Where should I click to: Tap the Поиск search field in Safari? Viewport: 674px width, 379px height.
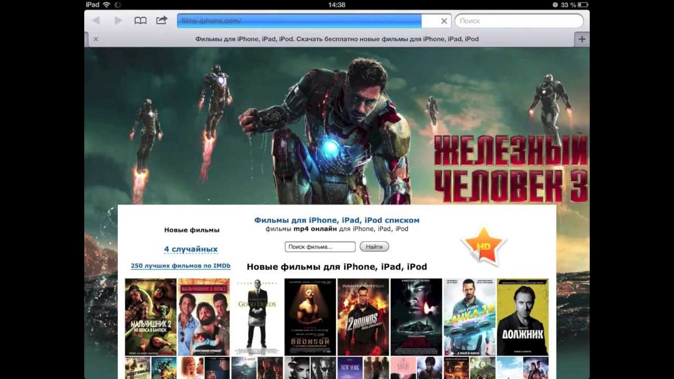tap(519, 21)
